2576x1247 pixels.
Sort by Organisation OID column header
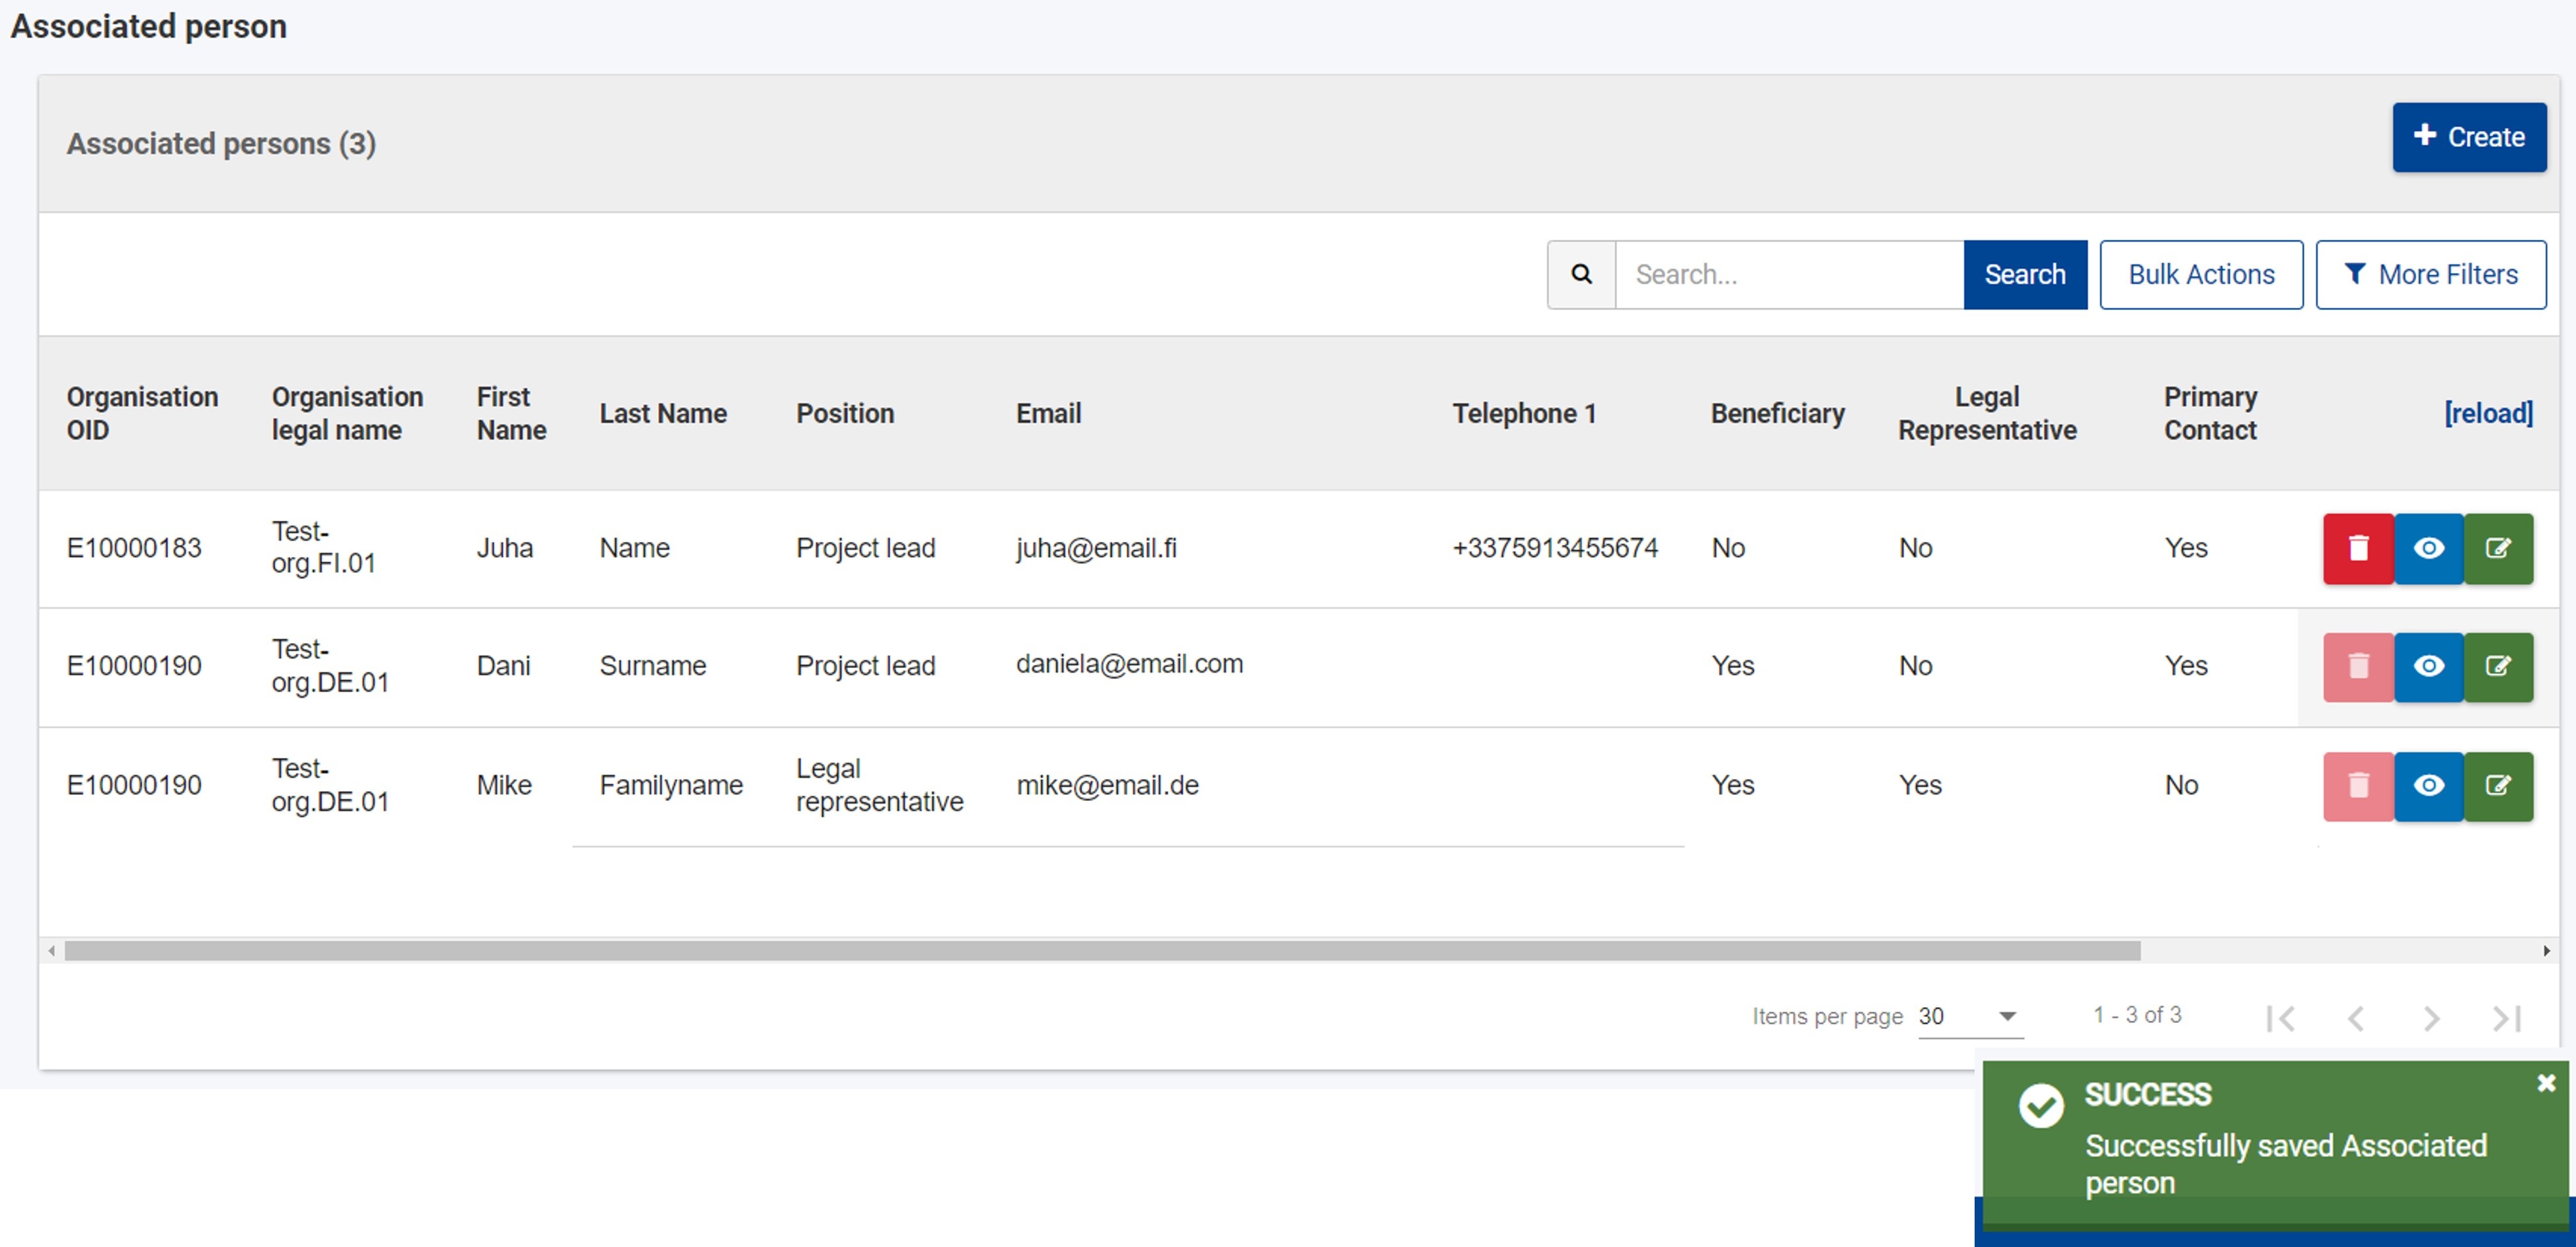tap(142, 413)
